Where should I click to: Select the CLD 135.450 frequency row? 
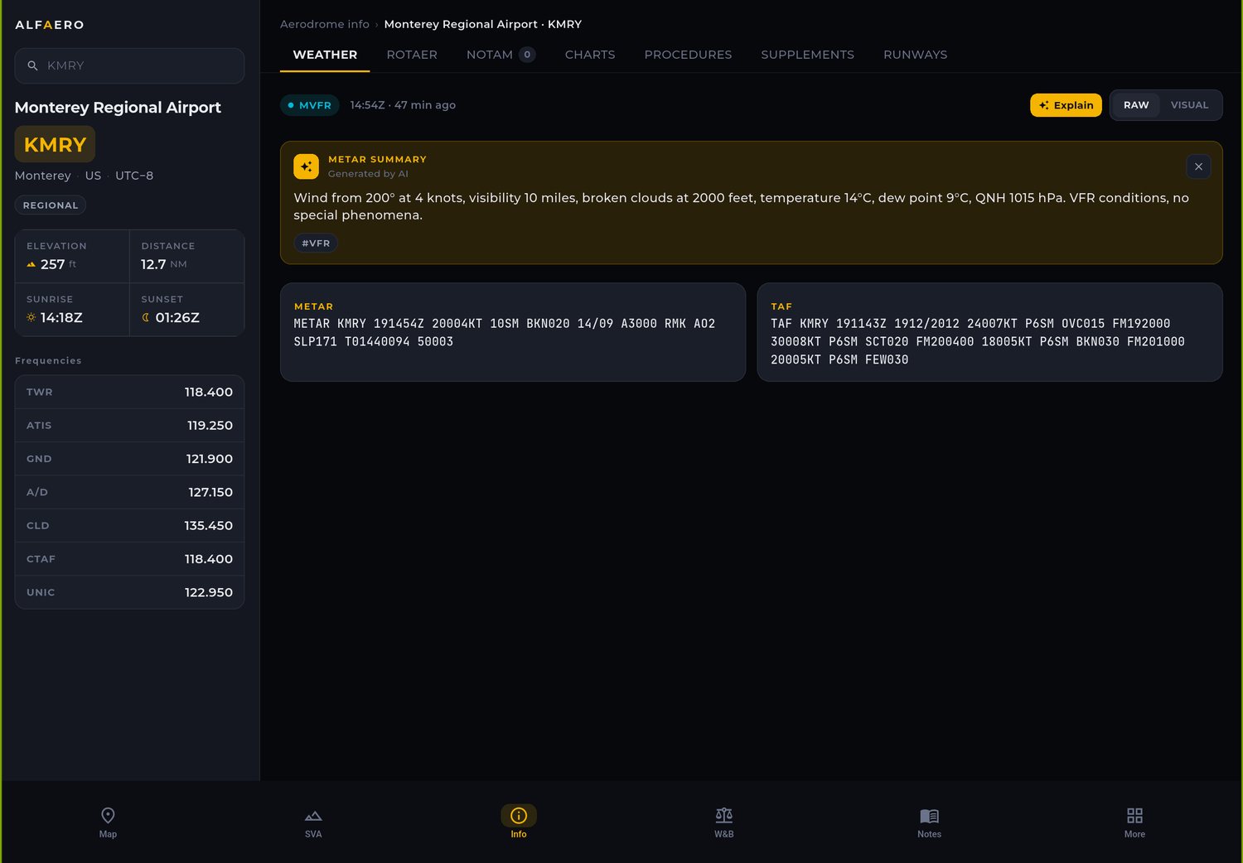pyautogui.click(x=129, y=526)
